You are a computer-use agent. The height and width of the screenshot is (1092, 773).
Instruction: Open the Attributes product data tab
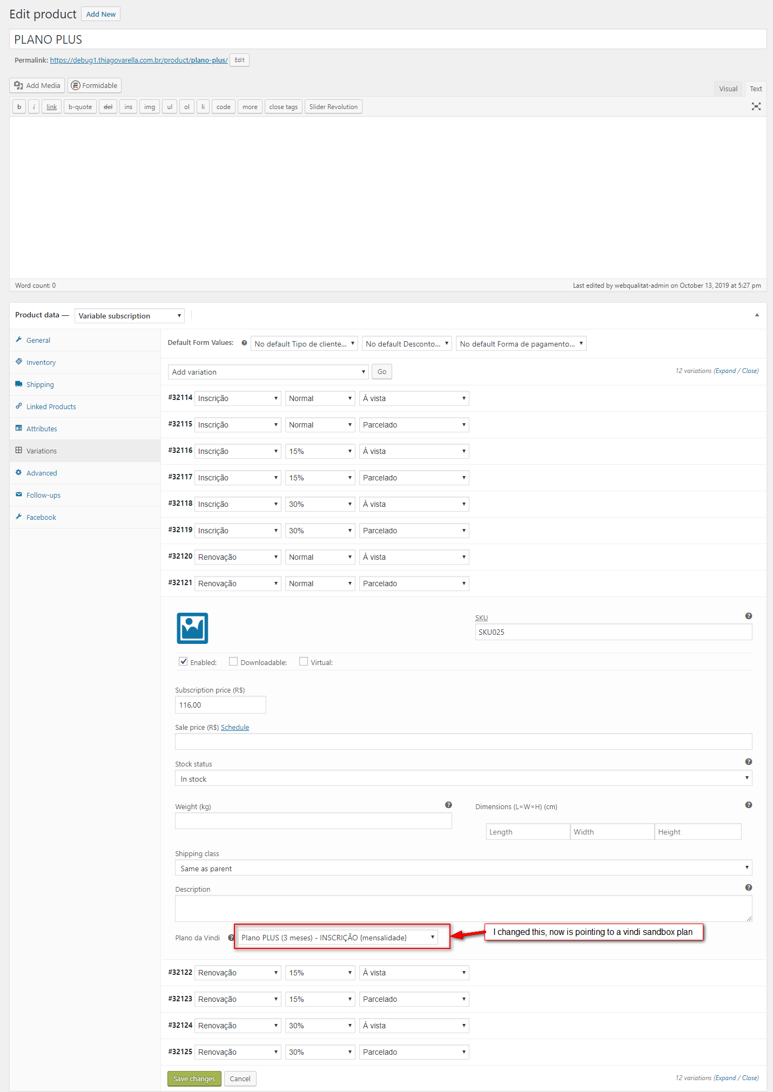85,429
